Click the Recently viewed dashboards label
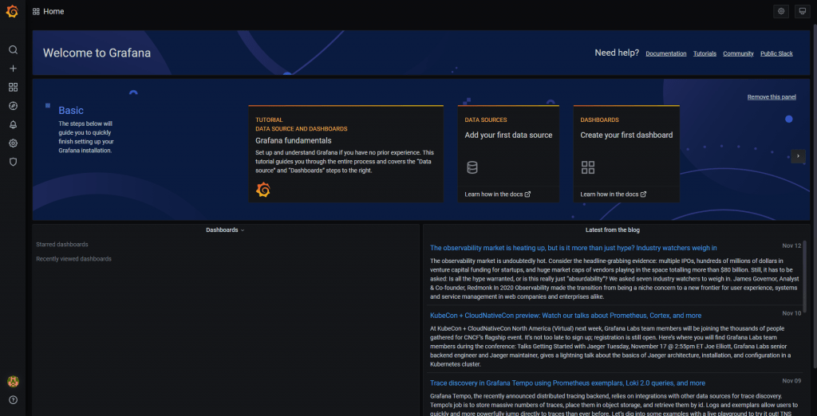This screenshot has height=416, width=817. click(73, 259)
